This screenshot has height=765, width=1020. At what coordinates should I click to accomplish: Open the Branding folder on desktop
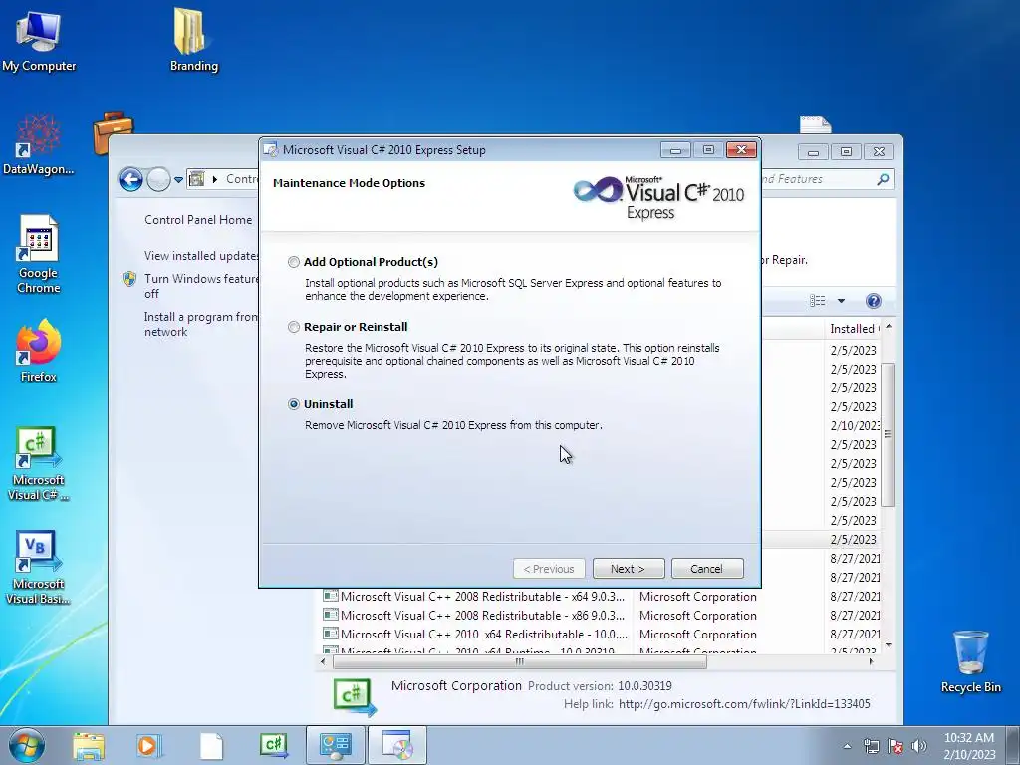(194, 41)
